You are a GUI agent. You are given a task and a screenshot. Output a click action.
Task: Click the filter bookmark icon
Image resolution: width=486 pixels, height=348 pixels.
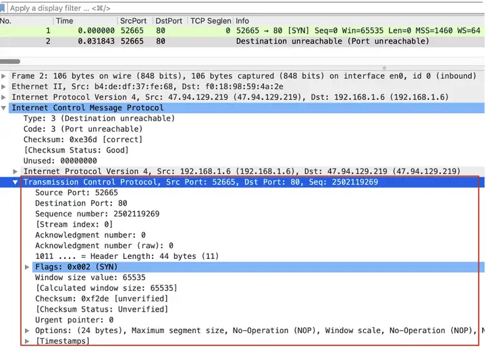(x=2, y=8)
